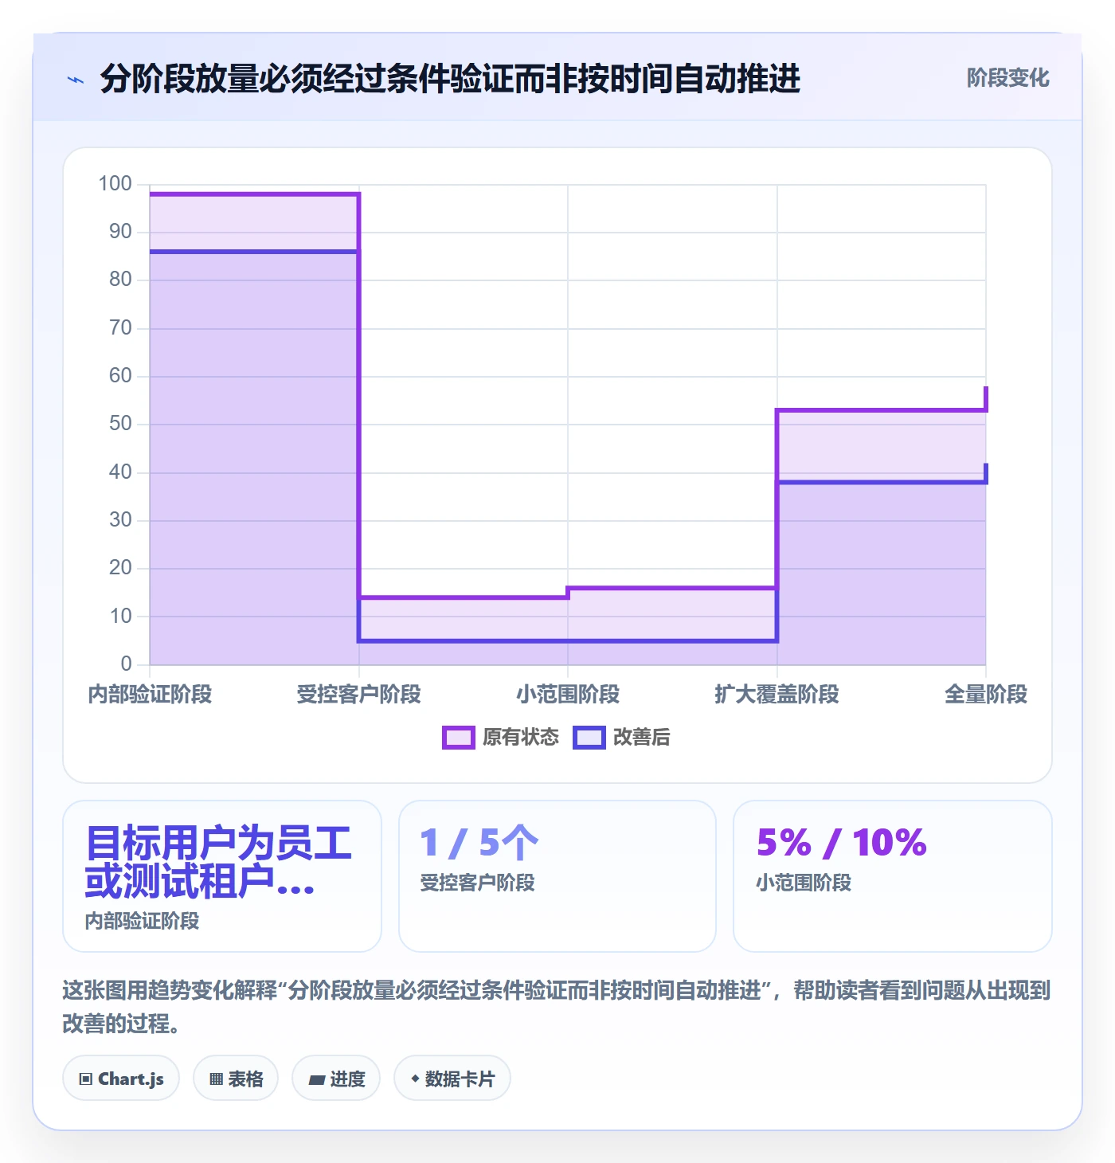Screen dimensions: 1115x1163
Task: Click the 内部验证阶段 x-axis label
Action: tap(150, 695)
